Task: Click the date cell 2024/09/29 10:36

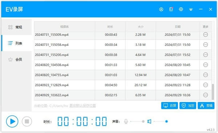Action: point(178,95)
